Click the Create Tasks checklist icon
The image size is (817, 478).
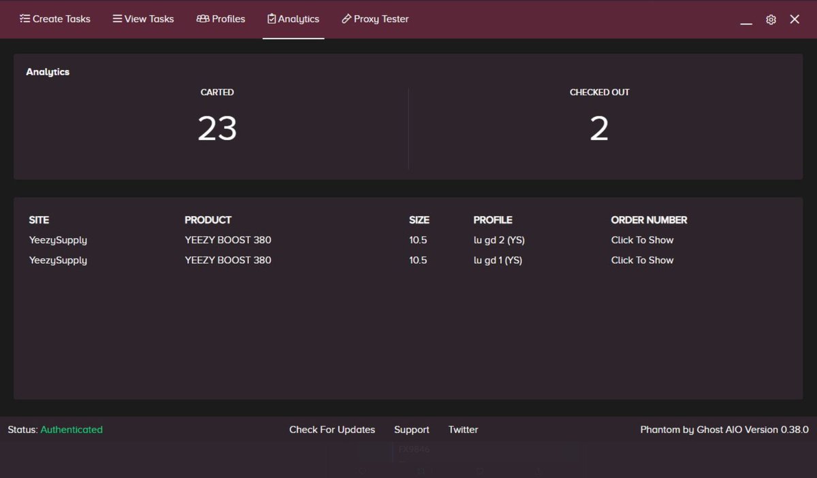click(25, 19)
